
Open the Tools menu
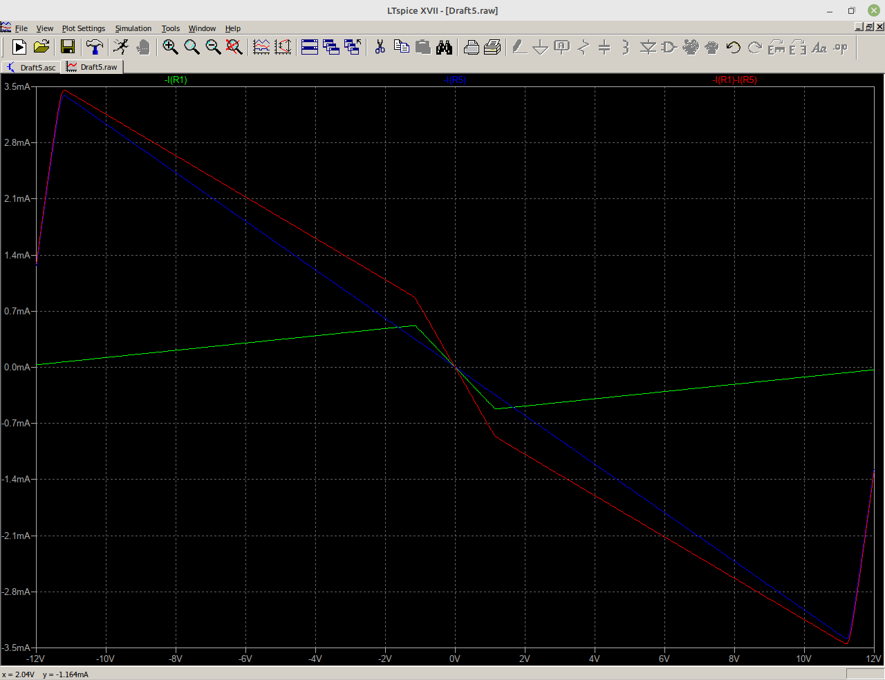tap(171, 28)
